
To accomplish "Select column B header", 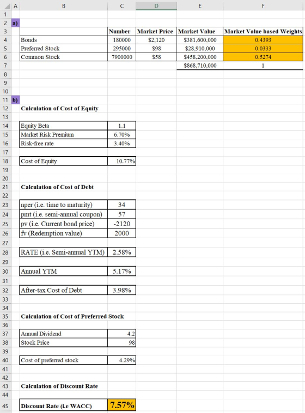I will click(x=64, y=5).
